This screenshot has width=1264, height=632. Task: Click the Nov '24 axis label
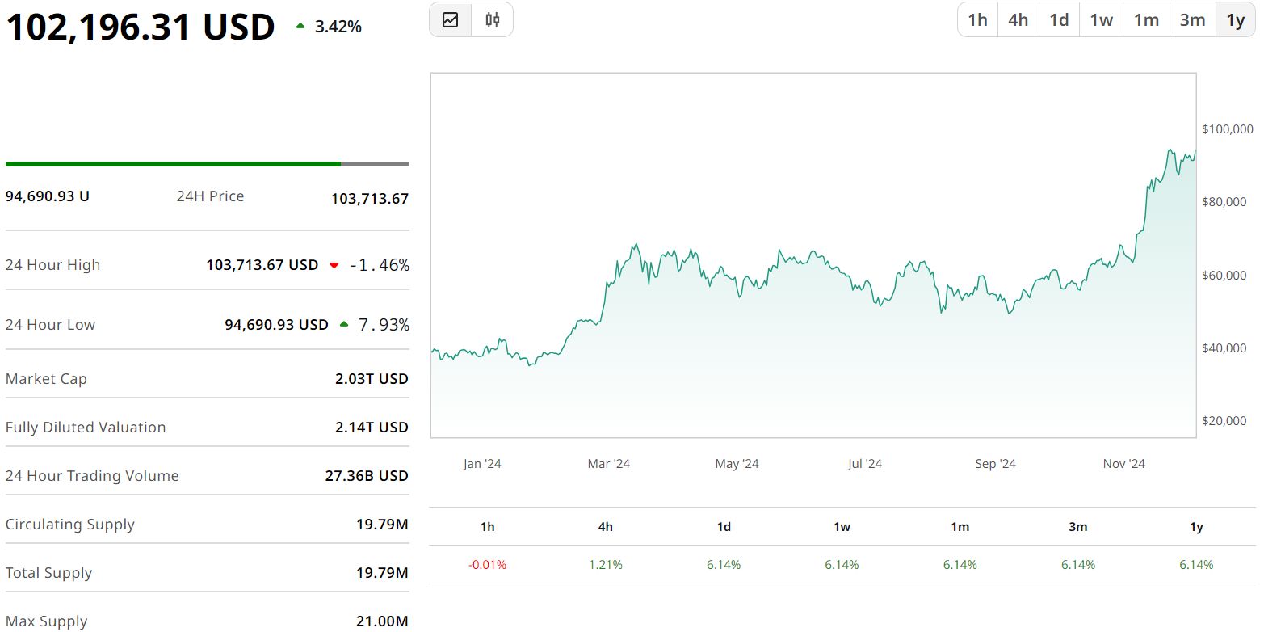click(x=1124, y=464)
